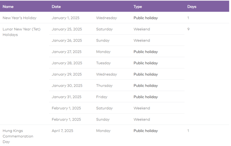The width and height of the screenshot is (231, 146).
Task: Click the Days column header
Action: click(x=192, y=7)
